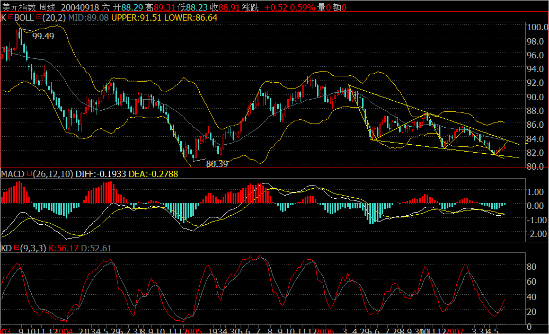
Task: Select the MACD indicator label
Action: pos(13,174)
